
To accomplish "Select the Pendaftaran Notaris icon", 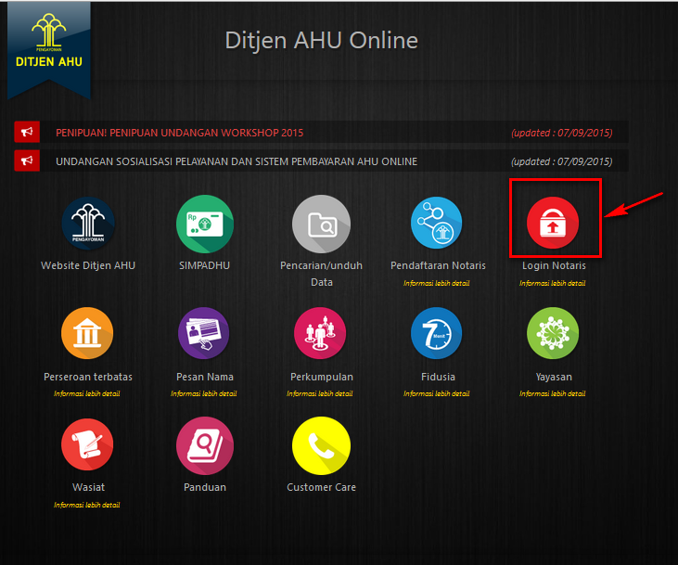I will pos(437,225).
